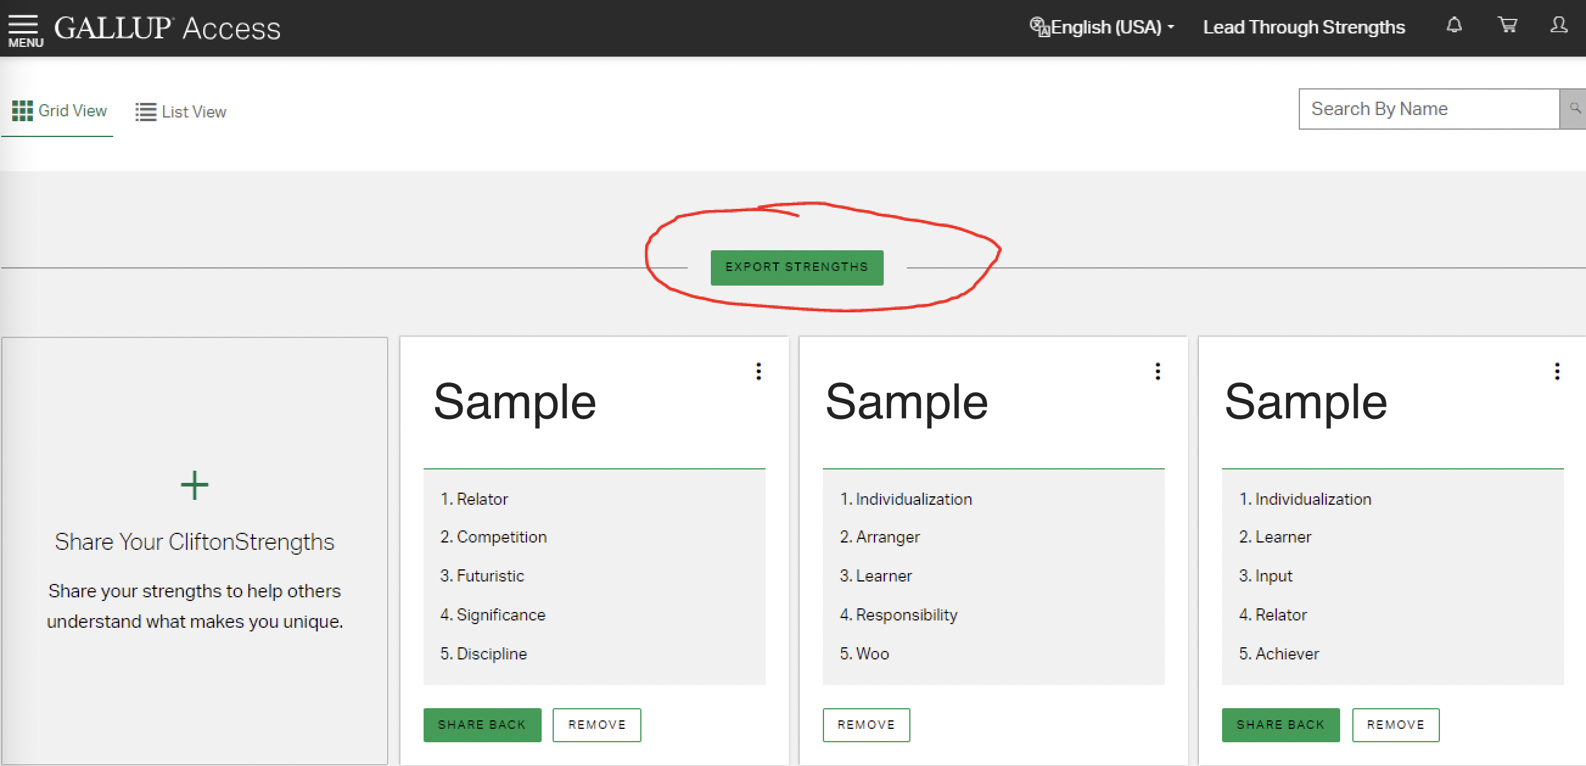
Task: Expand the Lead Through Strengths menu
Action: click(1304, 27)
